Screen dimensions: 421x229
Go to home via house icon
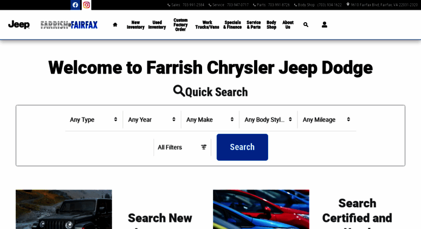pyautogui.click(x=115, y=25)
